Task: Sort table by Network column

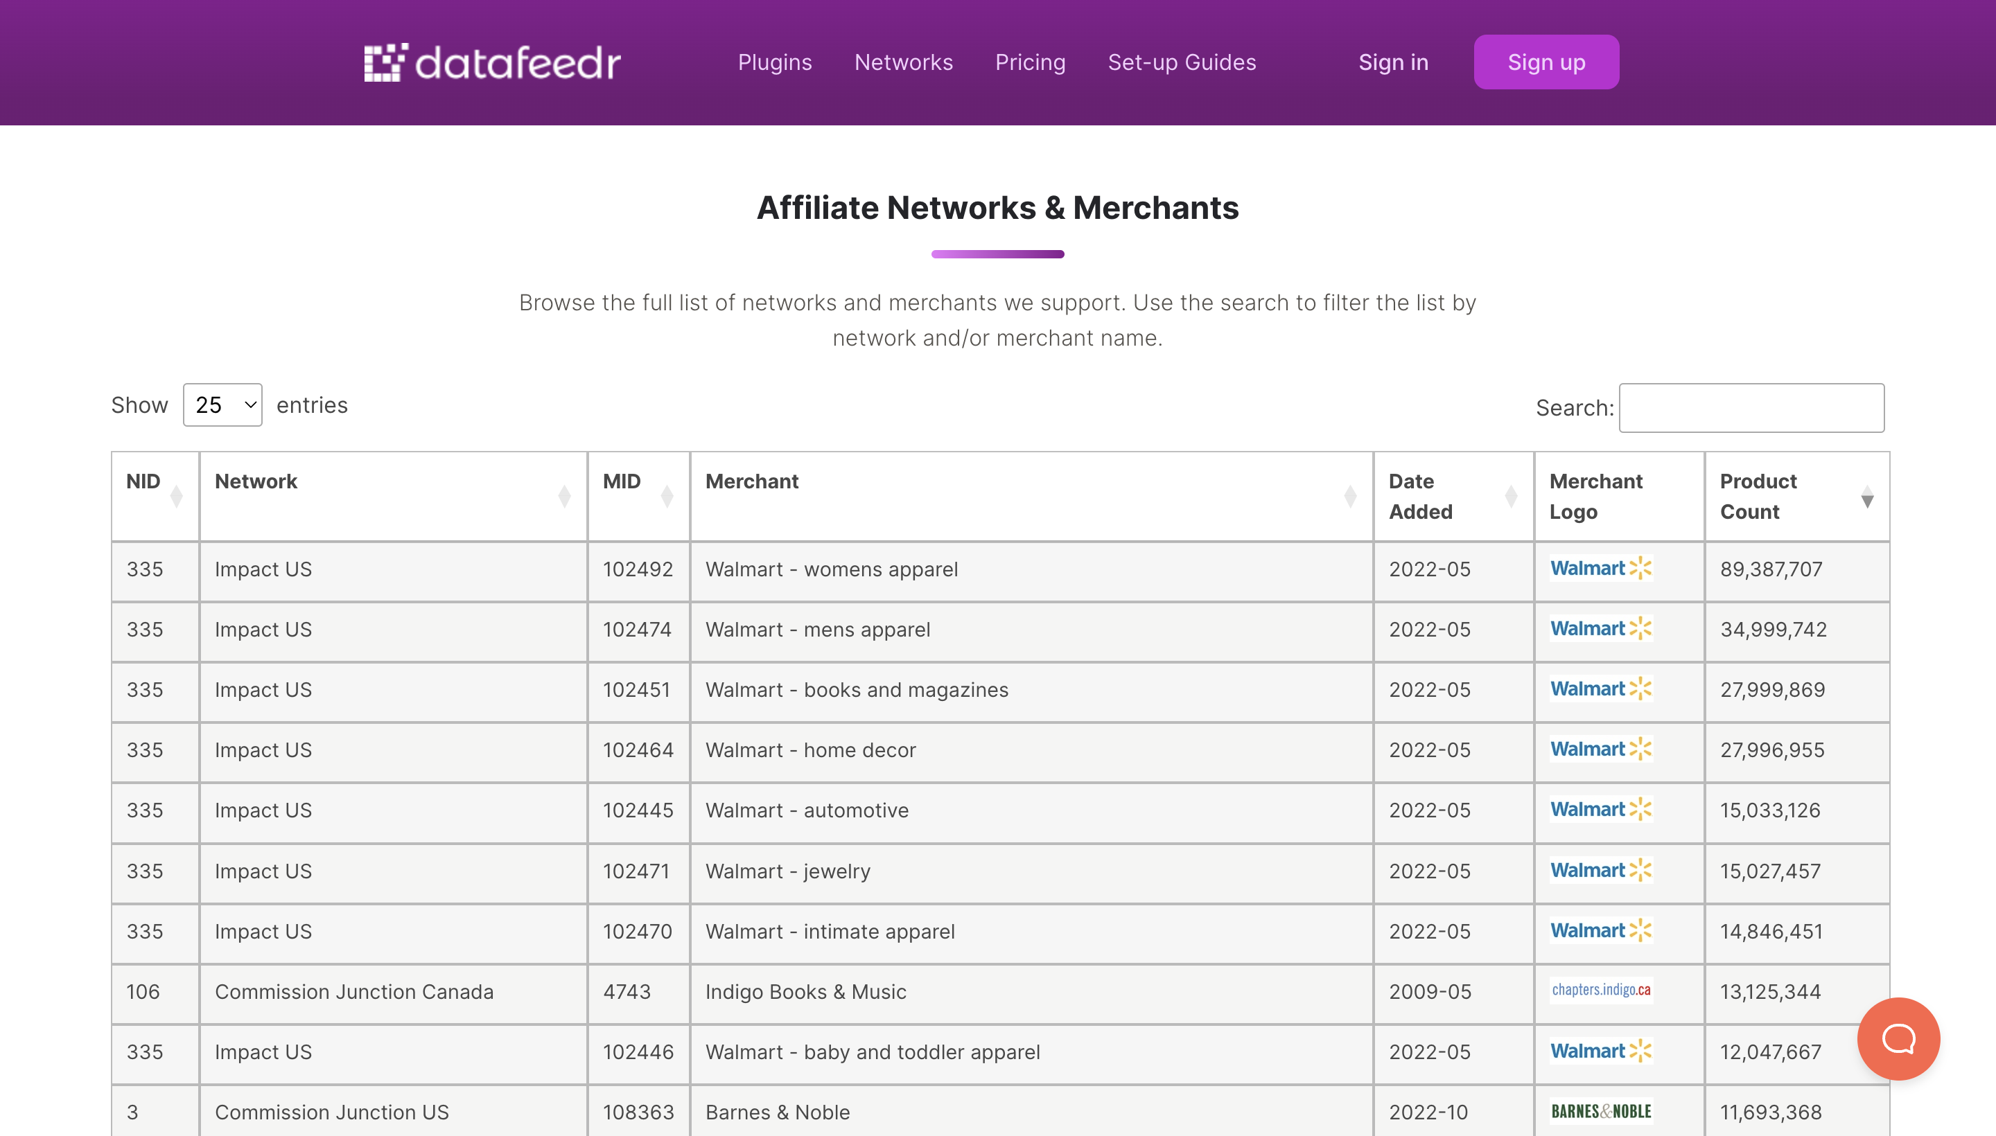Action: click(393, 496)
